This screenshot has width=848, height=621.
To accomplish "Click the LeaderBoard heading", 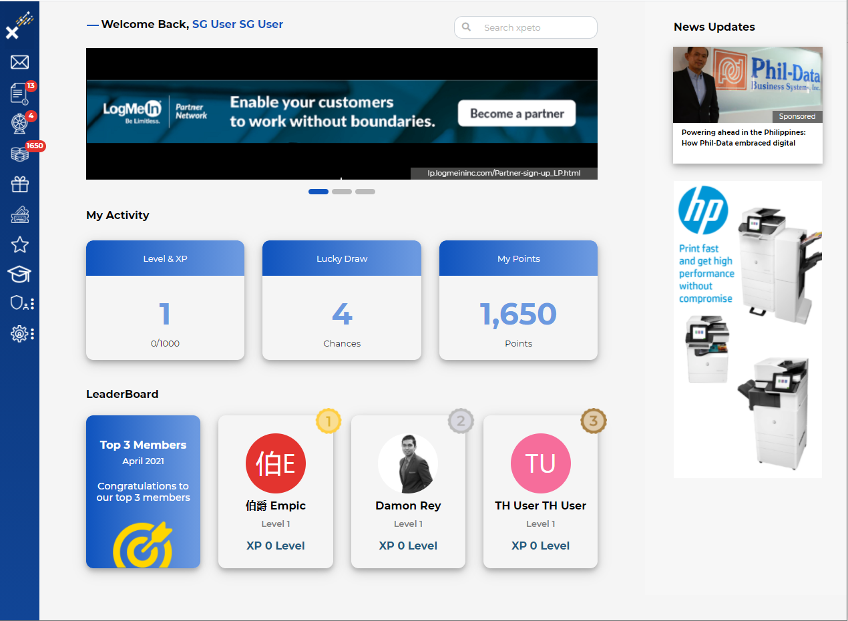I will point(122,394).
